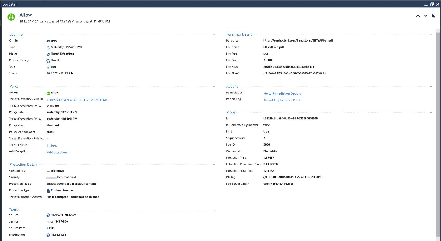Click the Threat product family shield icon
The width and height of the screenshot is (441, 241).
(x=48, y=61)
